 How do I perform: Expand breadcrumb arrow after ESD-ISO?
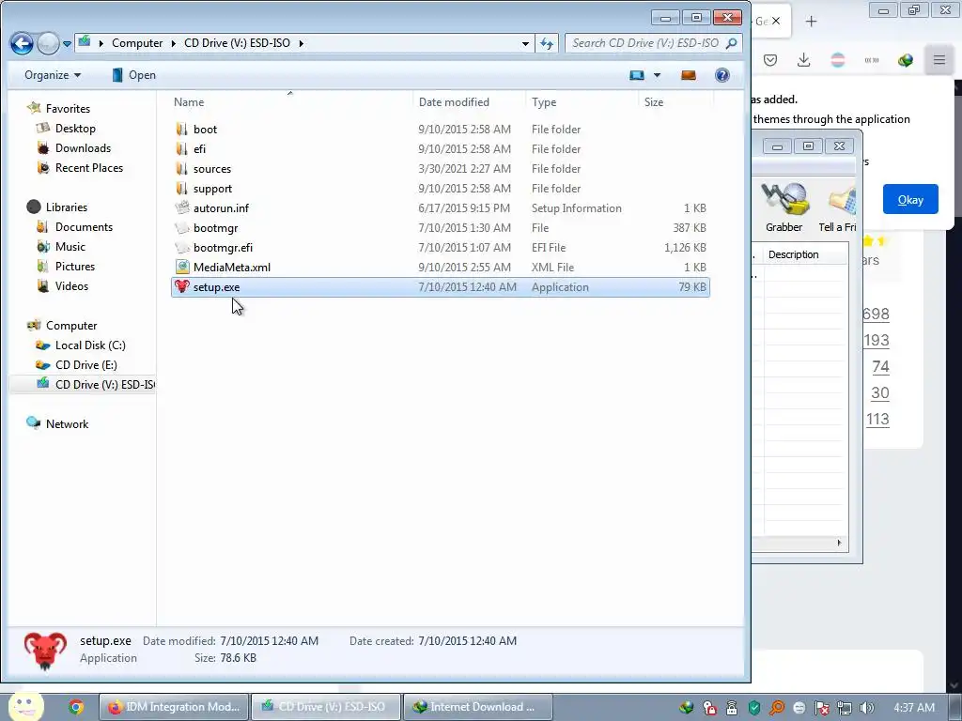tap(302, 43)
